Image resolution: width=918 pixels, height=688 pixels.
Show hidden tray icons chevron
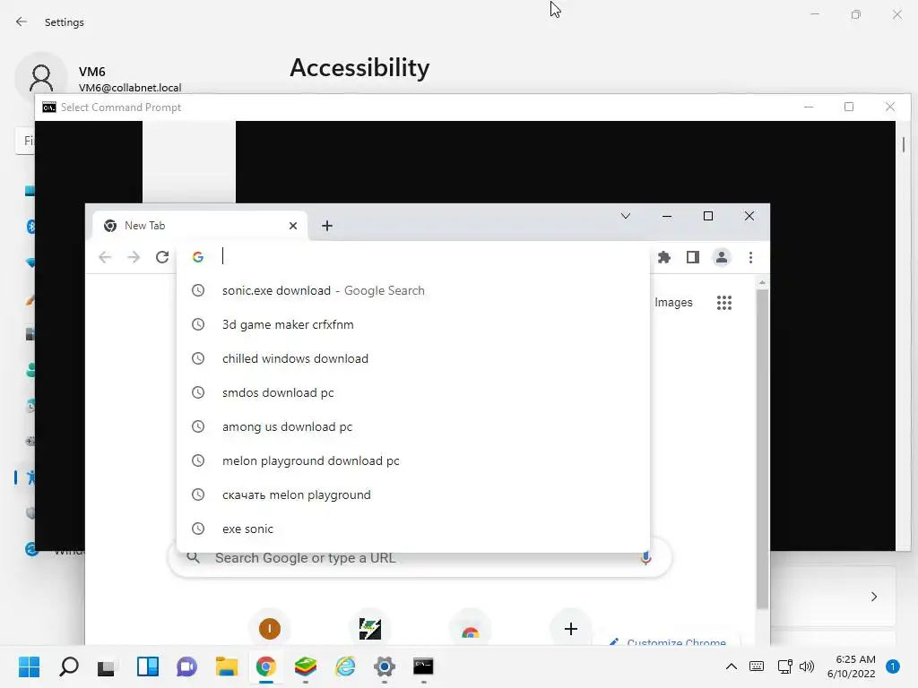coord(732,666)
